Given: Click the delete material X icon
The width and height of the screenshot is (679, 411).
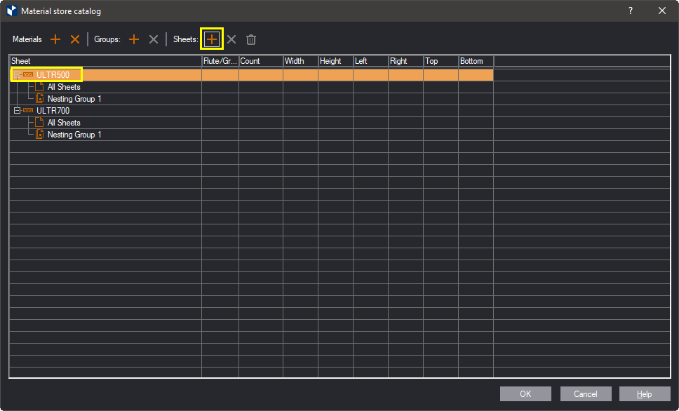Looking at the screenshot, I should [x=75, y=39].
